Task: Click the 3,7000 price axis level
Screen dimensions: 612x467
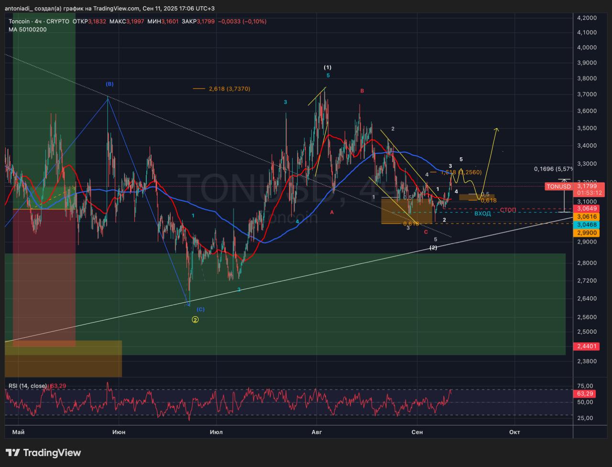Action: click(x=587, y=94)
